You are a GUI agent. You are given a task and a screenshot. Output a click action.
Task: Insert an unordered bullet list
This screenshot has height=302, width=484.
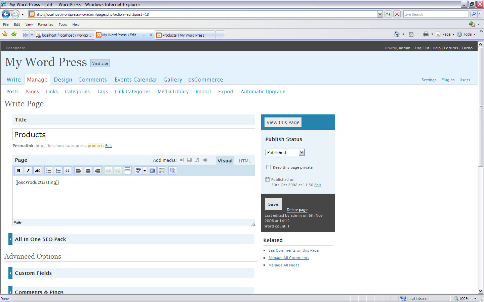[x=49, y=171]
